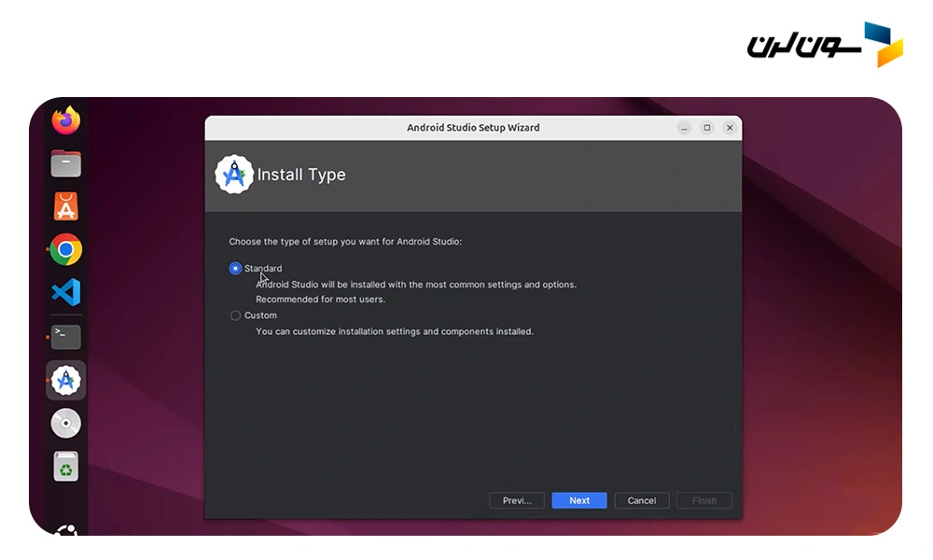Image resolution: width=933 pixels, height=560 pixels.
Task: Maximize the Setup Wizard window
Action: point(707,128)
